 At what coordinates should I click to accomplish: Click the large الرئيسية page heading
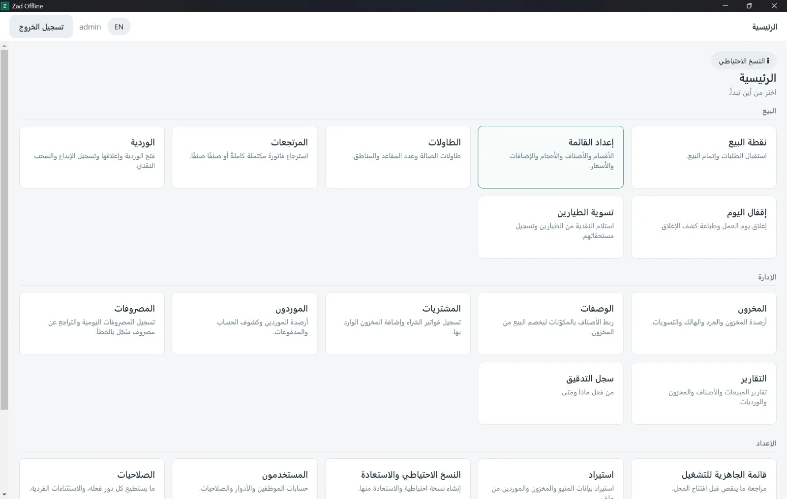757,78
